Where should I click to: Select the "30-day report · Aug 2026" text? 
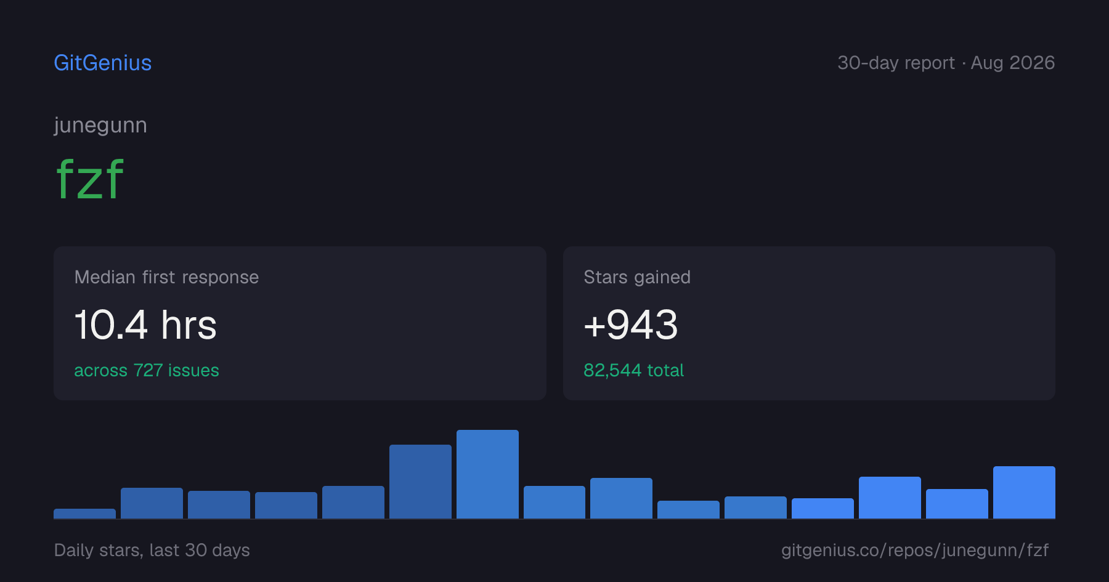(x=946, y=63)
